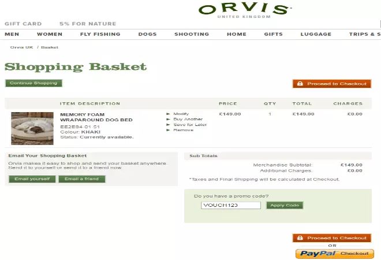The image size is (381, 260).
Task: Open the Home menu
Action: pyautogui.click(x=237, y=34)
